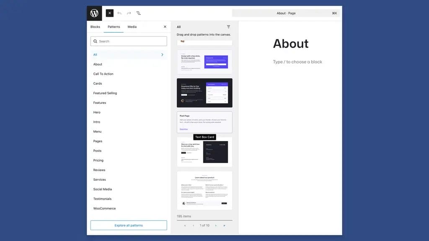Toggle the block inserter closed
This screenshot has height=241, width=429.
tap(109, 13)
